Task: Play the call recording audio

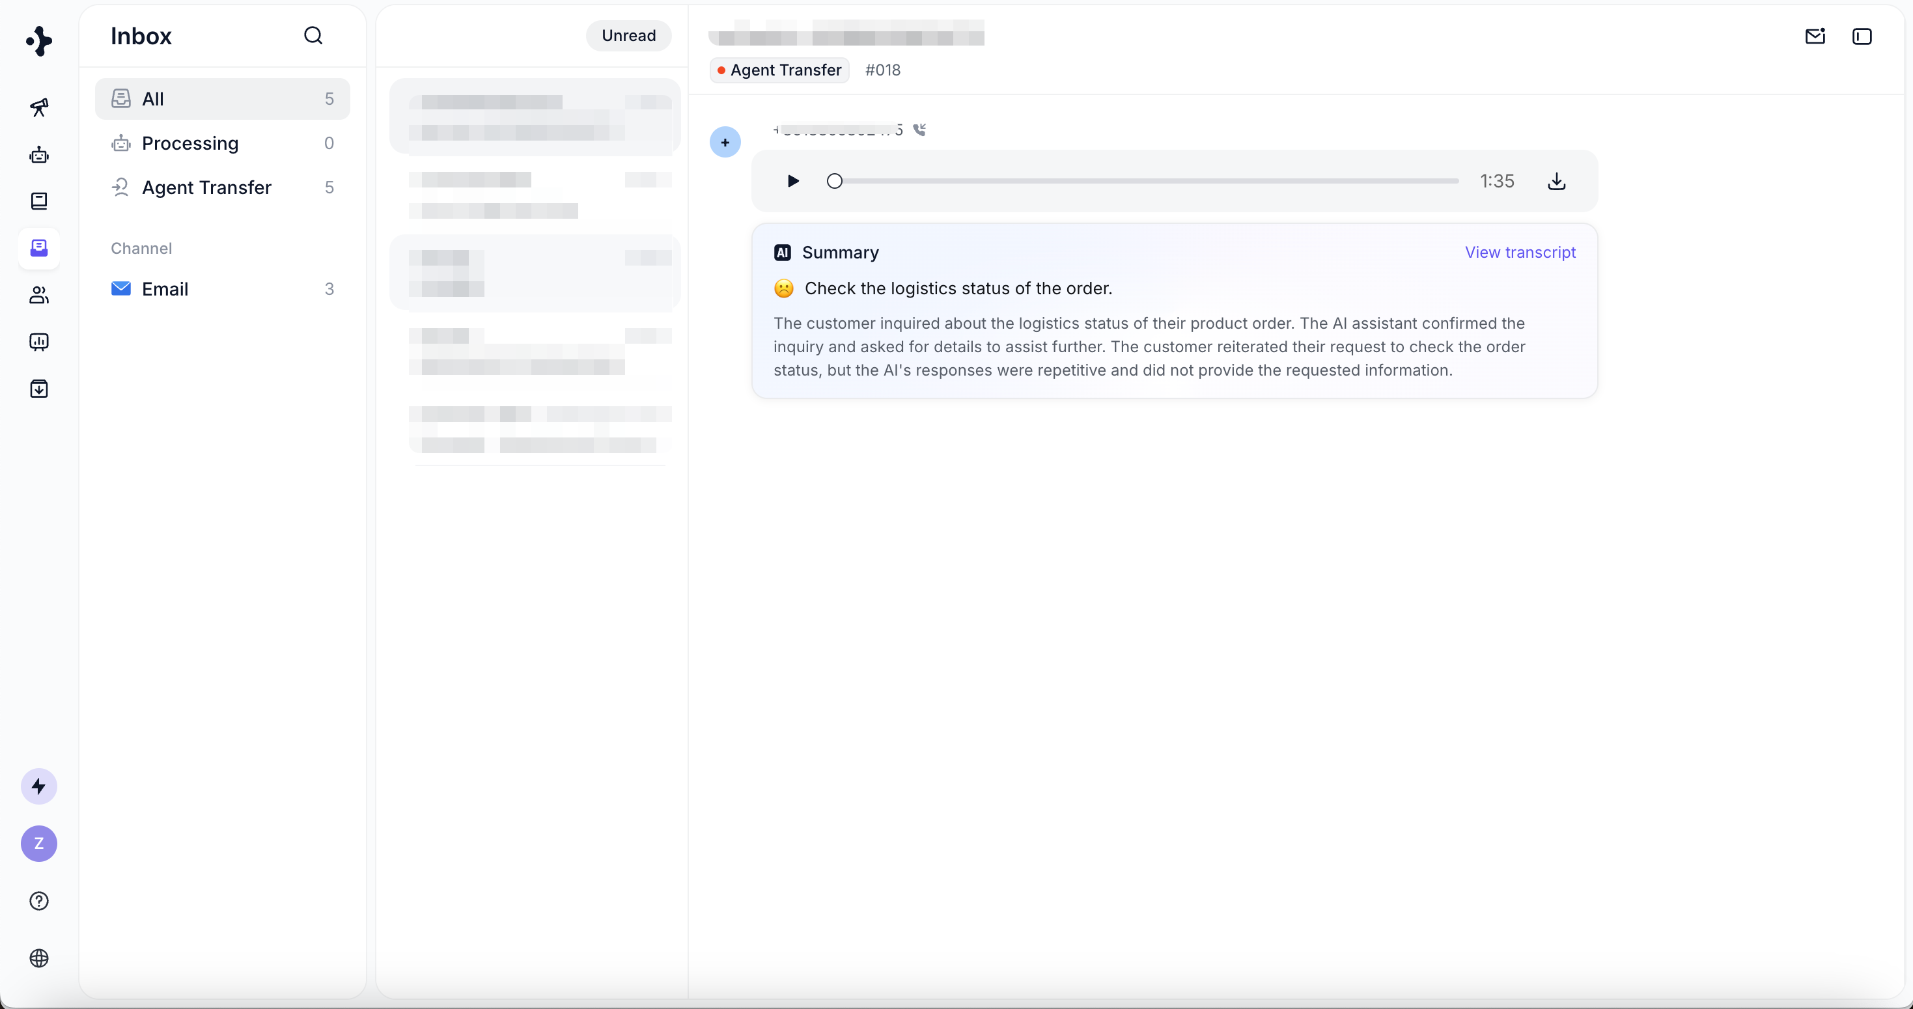Action: [792, 181]
